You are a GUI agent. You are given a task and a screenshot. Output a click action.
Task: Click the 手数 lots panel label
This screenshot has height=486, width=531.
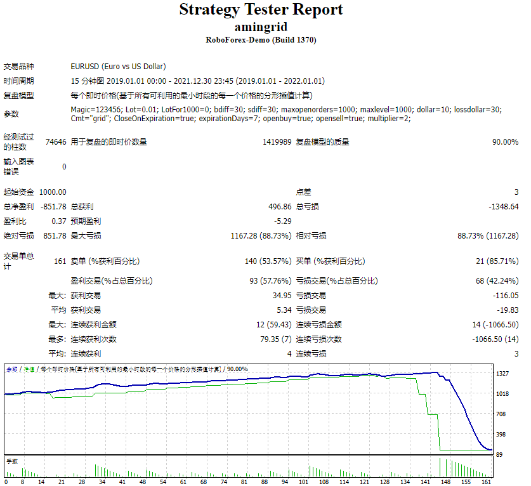point(12,461)
